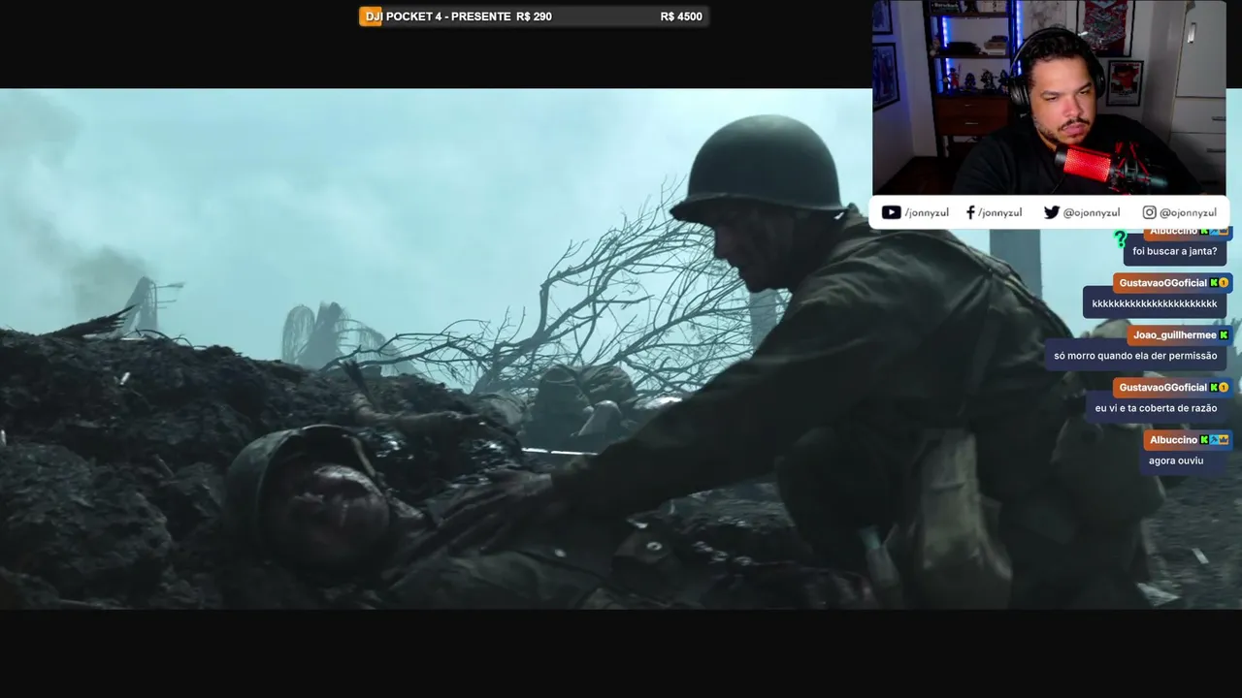Click the message 'eu vi e ta coberta de razão'

coord(1157,408)
